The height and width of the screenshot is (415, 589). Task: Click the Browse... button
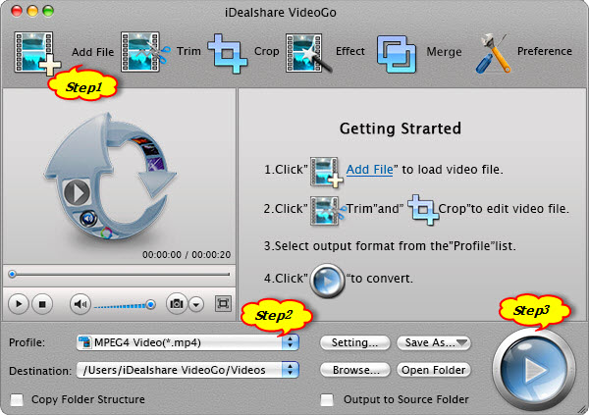pos(355,370)
